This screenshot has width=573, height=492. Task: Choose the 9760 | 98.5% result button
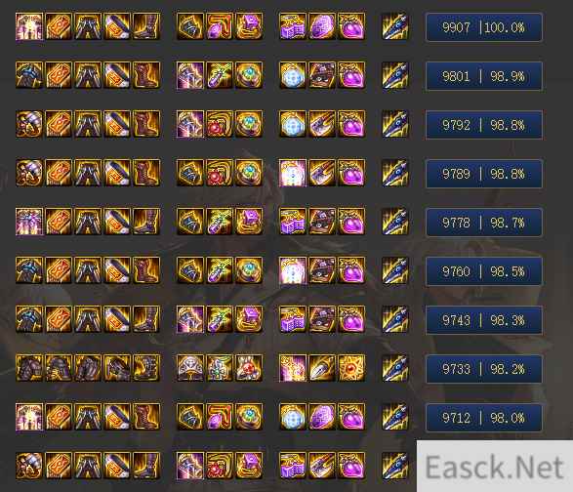click(483, 271)
